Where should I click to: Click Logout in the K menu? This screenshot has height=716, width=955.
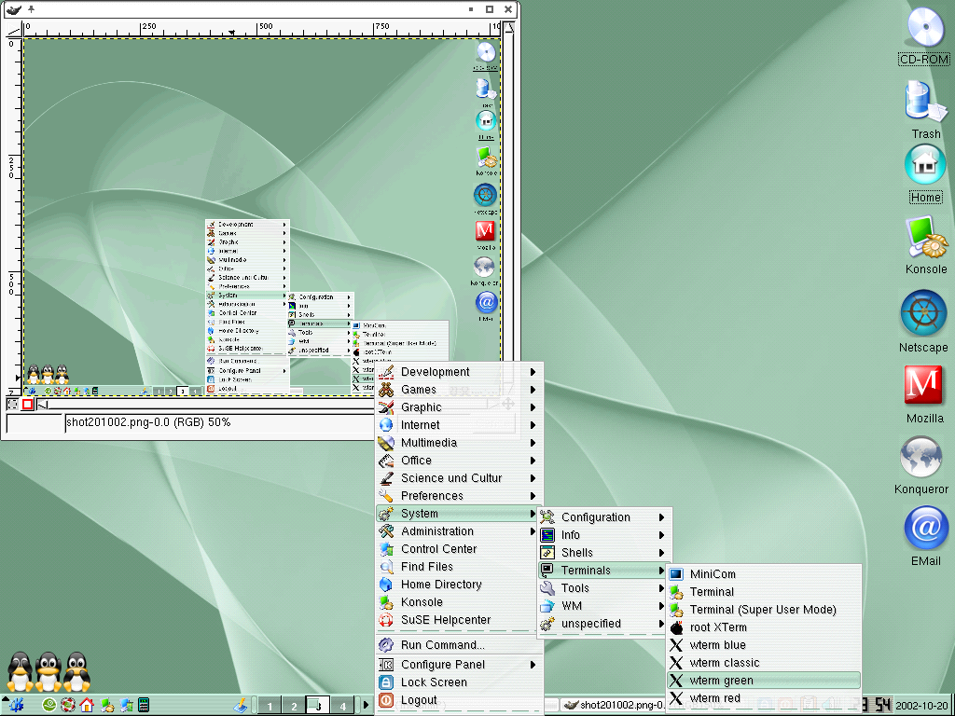459,699
